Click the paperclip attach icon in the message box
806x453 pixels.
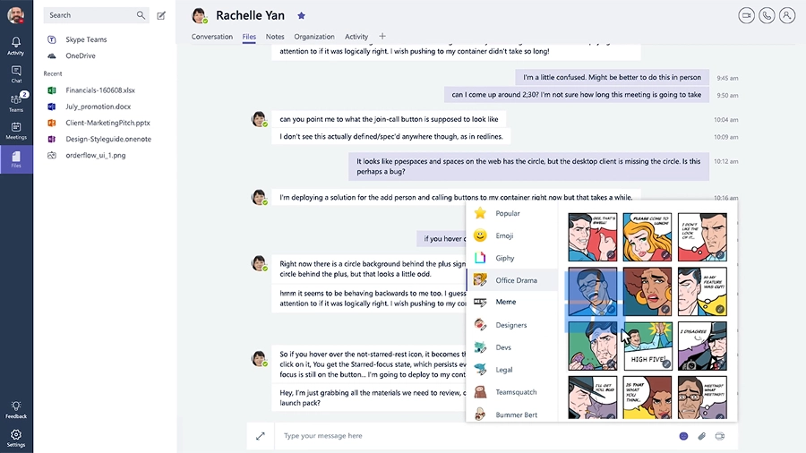point(702,436)
